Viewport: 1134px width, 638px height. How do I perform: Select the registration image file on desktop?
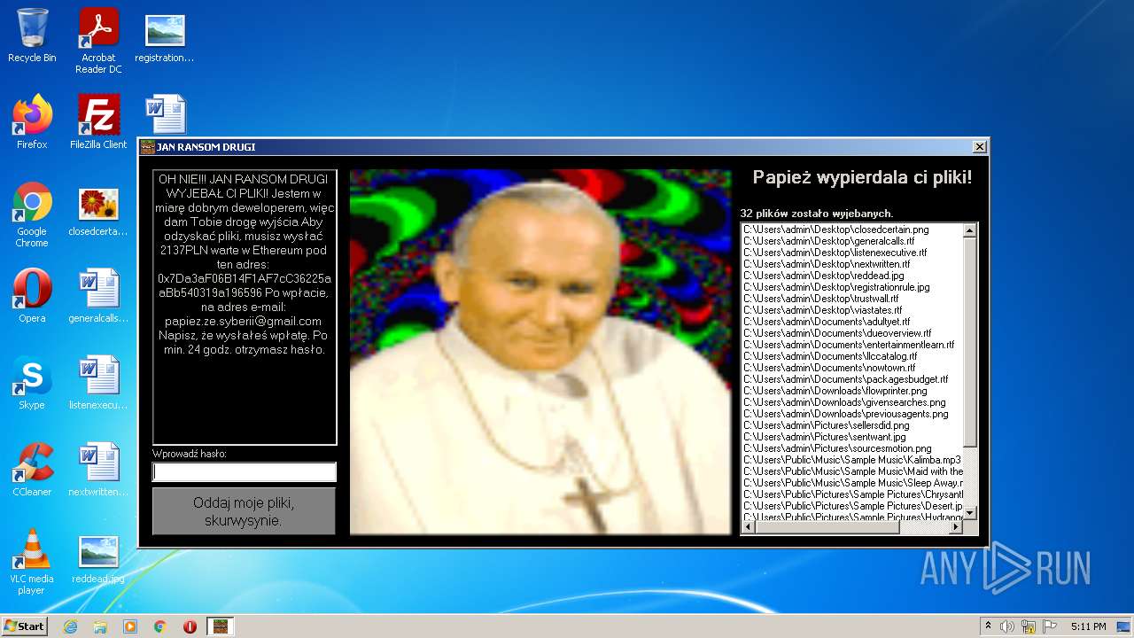pyautogui.click(x=165, y=35)
